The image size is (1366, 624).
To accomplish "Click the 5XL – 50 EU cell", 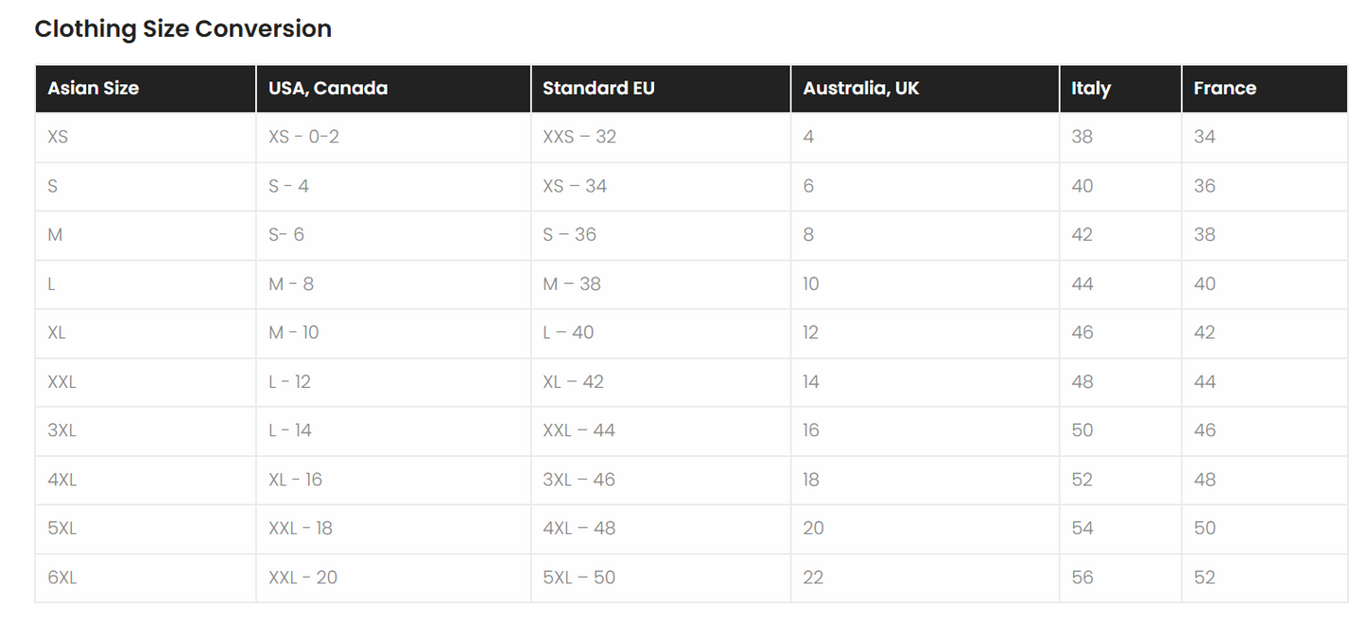I will [579, 578].
